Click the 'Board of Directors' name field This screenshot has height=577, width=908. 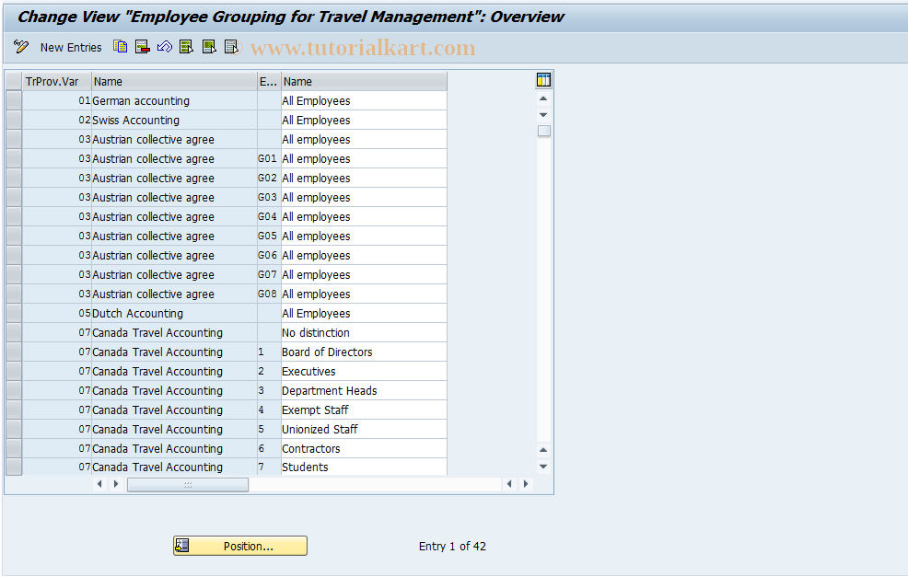click(364, 352)
